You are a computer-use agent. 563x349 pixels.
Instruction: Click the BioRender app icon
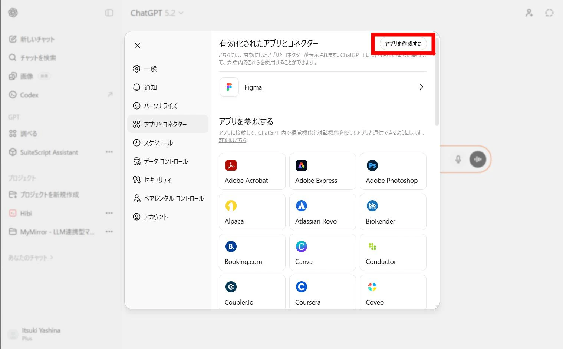[x=372, y=206]
